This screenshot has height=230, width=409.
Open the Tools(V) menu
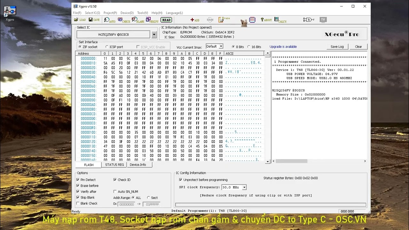coord(143,13)
